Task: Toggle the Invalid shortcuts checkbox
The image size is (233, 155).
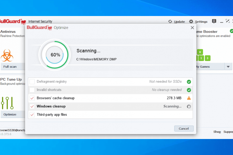Action: pyautogui.click(x=32, y=90)
